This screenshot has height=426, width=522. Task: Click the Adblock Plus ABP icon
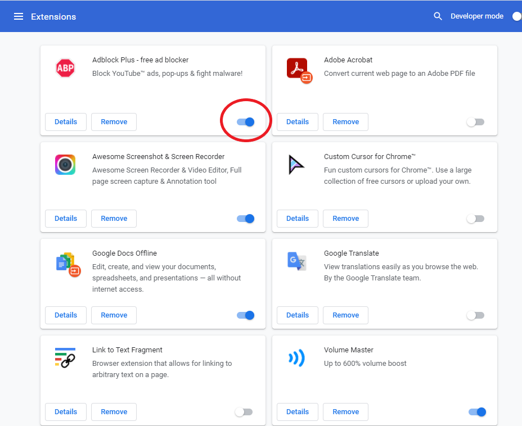point(65,68)
